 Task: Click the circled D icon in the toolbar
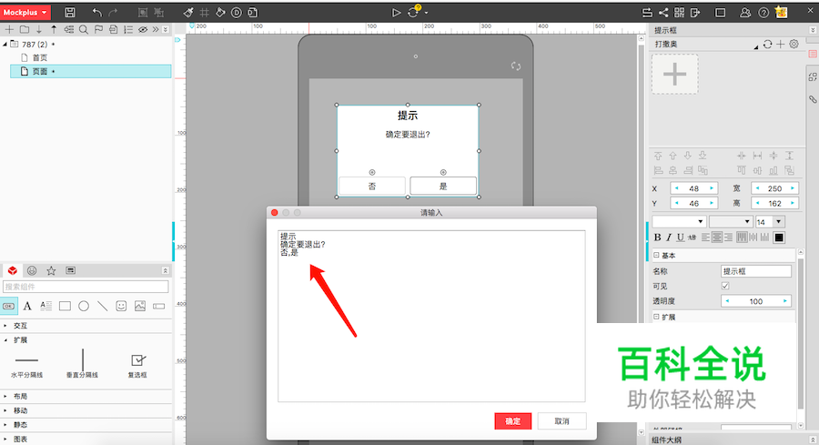(237, 13)
